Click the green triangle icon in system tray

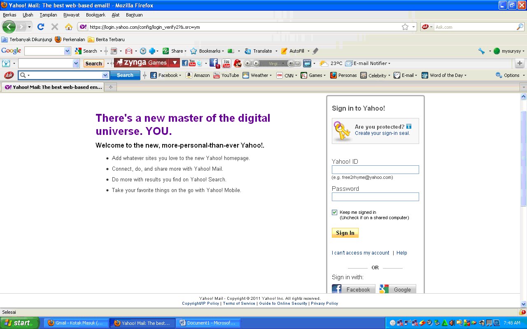coord(445,323)
